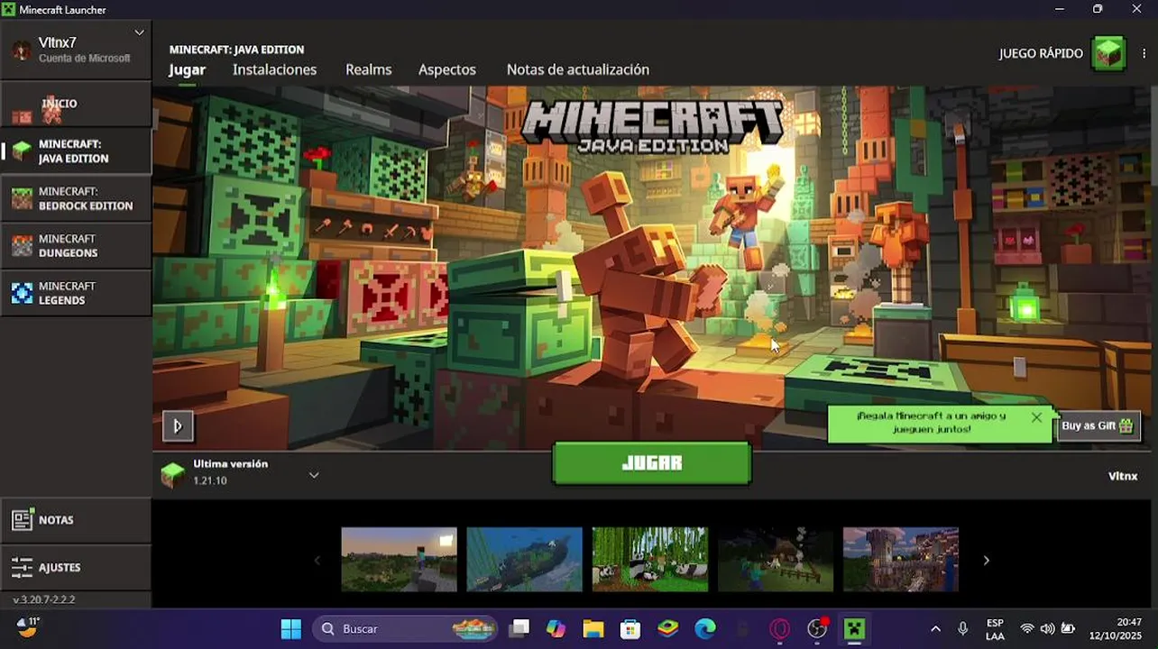The width and height of the screenshot is (1158, 649).
Task: Advance carousel with next arrow
Action: [986, 561]
